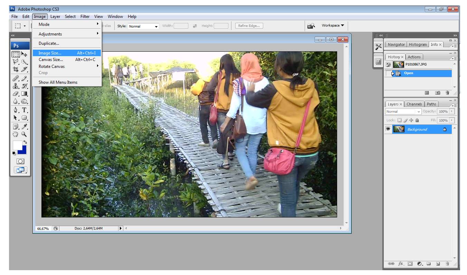Select the Pen tool

16,110
